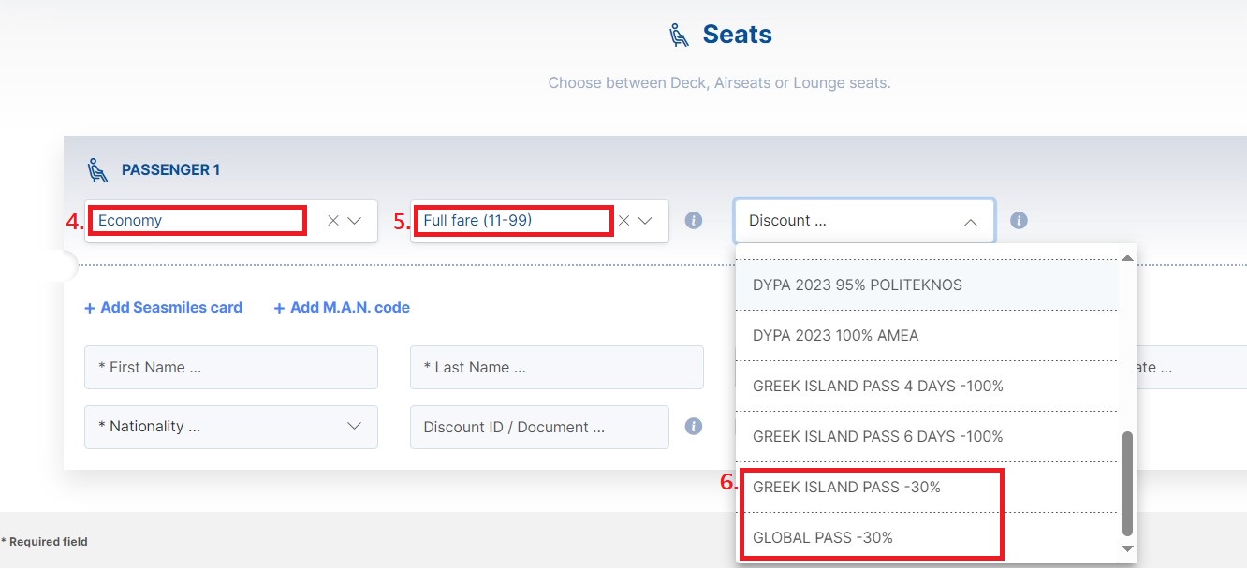Click the Seats heading text
1247x569 pixels.
click(737, 35)
